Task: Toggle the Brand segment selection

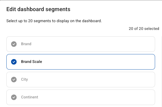Action: tap(81, 44)
